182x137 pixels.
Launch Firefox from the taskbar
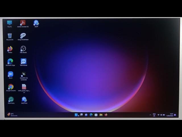[x=106, y=115]
